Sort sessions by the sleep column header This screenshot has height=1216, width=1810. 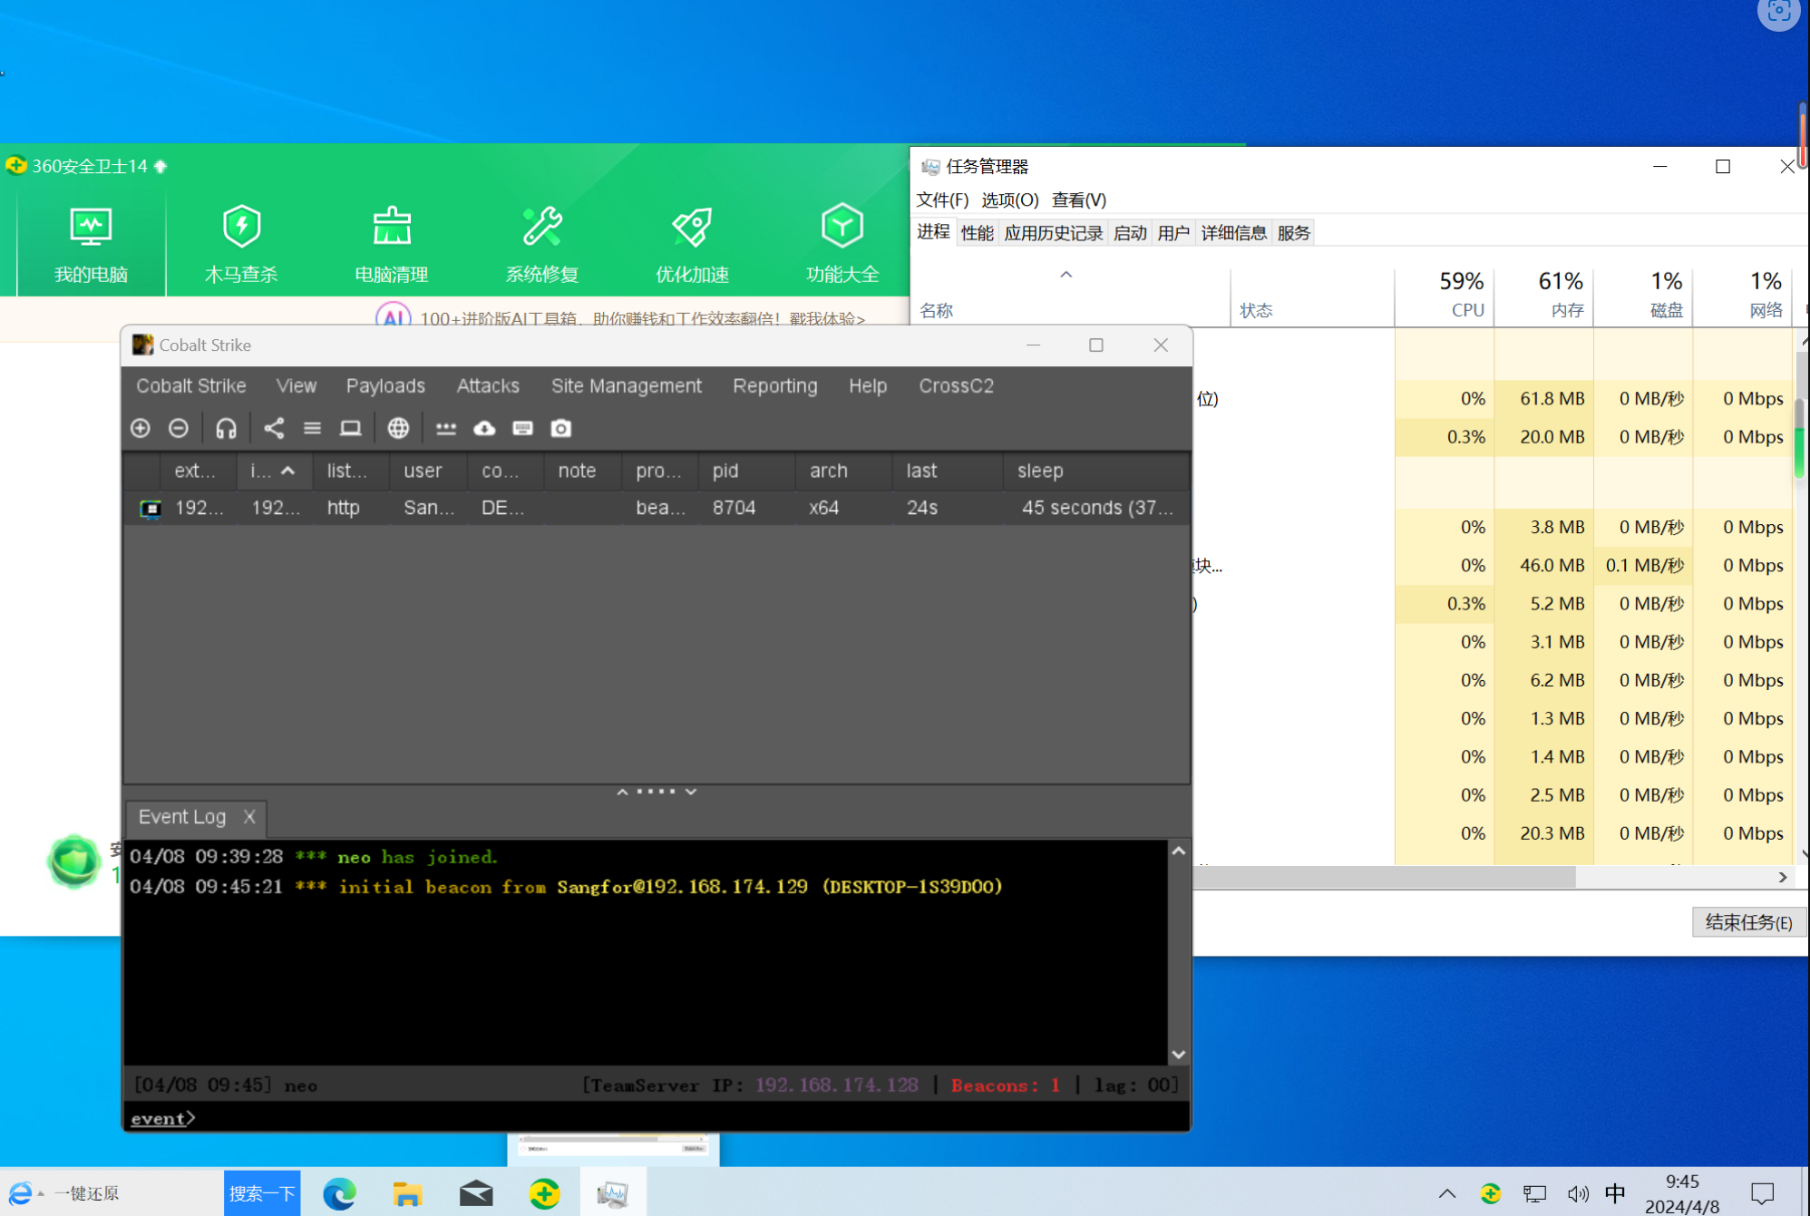[x=1096, y=471]
